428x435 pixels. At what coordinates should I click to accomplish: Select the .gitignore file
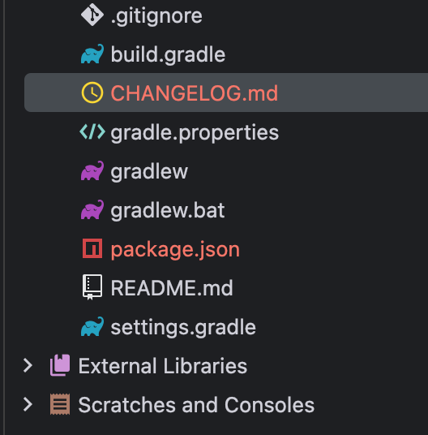pyautogui.click(x=156, y=16)
